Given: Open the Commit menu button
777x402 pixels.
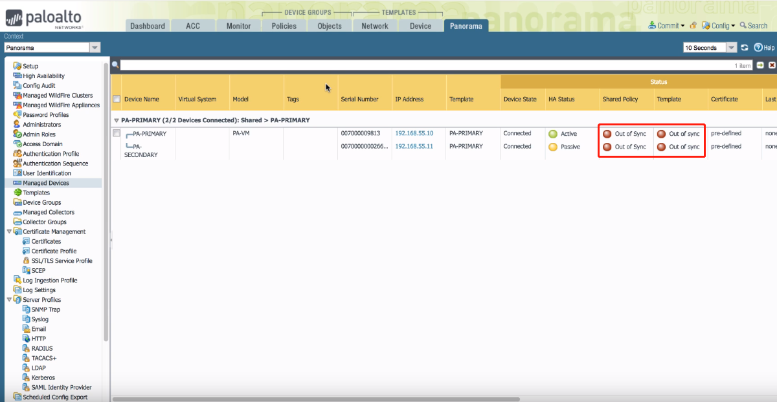Looking at the screenshot, I should pos(666,26).
